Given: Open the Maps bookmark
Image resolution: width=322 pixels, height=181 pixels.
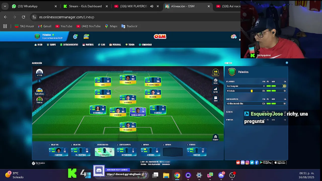Looking at the screenshot, I should coord(111,26).
